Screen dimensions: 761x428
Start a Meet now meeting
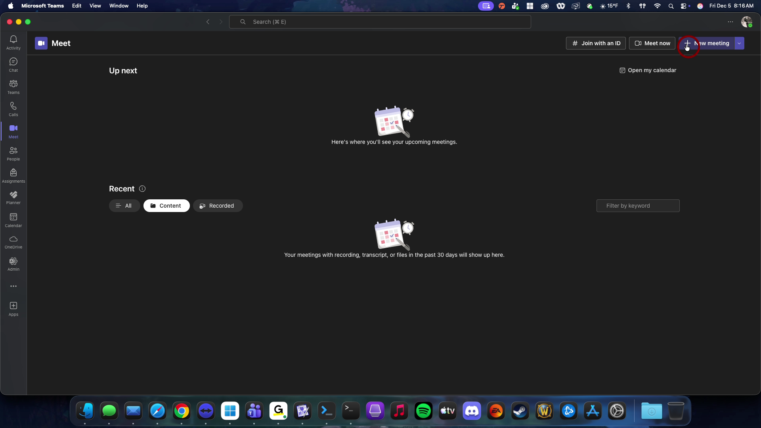(x=652, y=43)
